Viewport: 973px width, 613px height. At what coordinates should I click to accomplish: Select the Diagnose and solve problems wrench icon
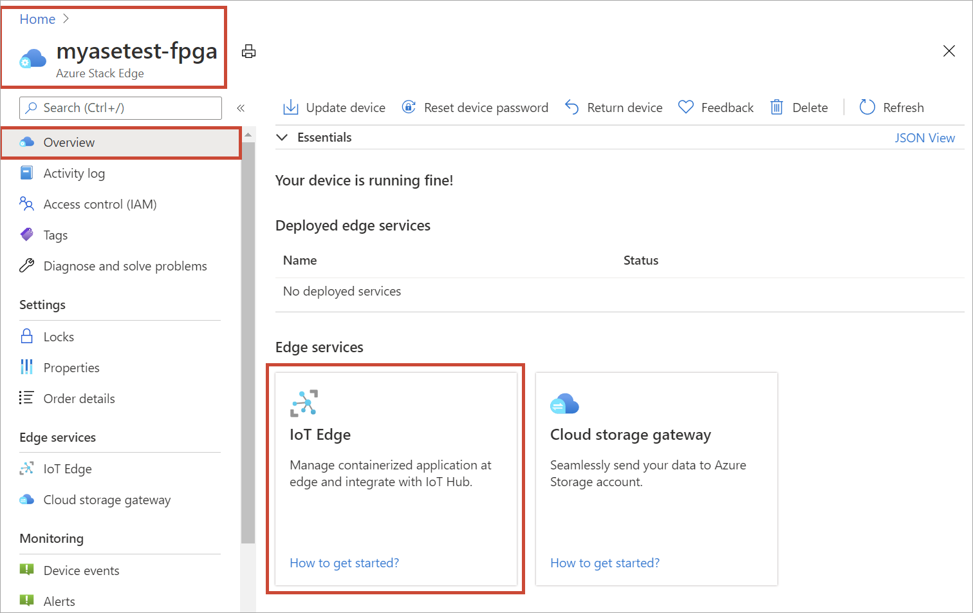(x=26, y=265)
